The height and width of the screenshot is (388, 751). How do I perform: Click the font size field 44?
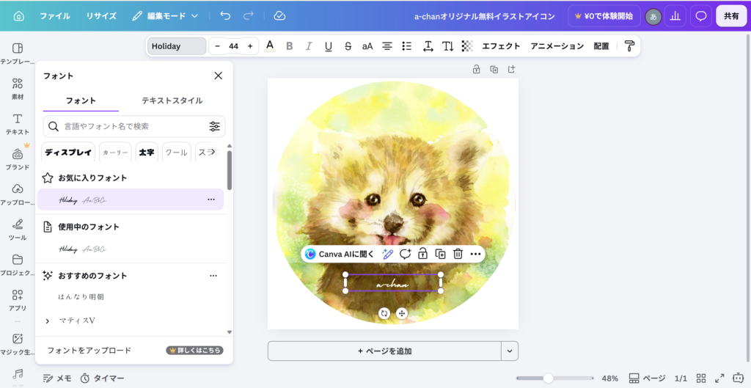pyautogui.click(x=234, y=46)
